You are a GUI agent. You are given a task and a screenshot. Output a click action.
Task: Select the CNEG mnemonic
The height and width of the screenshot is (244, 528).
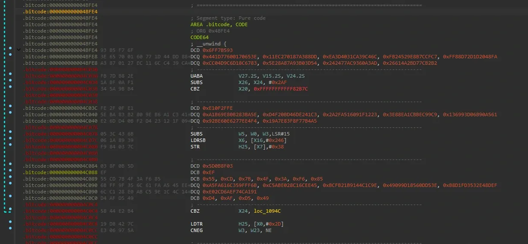point(197,230)
